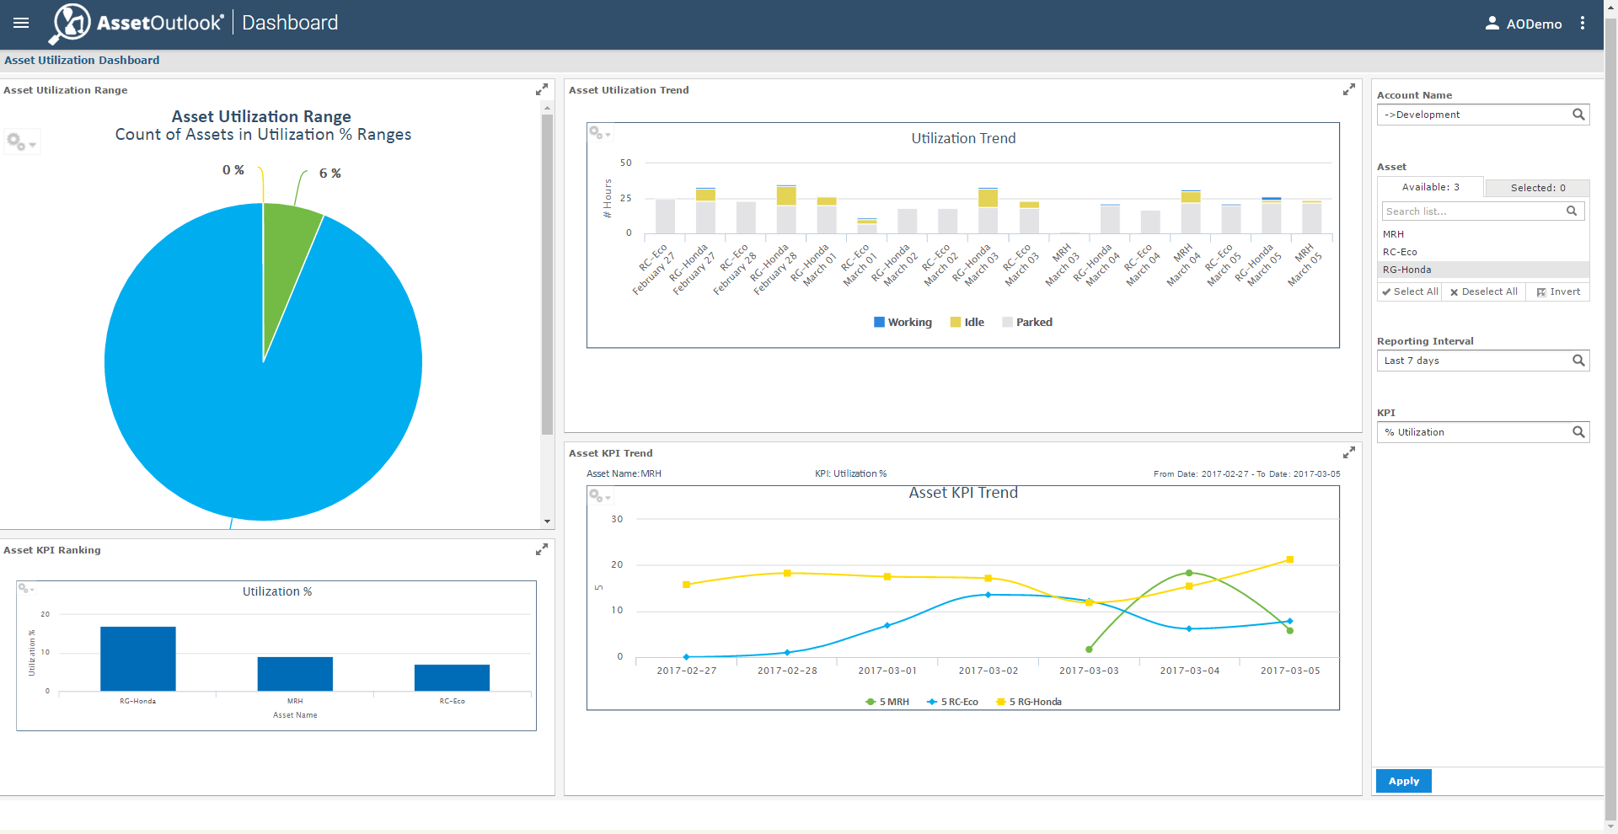This screenshot has height=834, width=1618.
Task: Click Select All assets button
Action: coord(1410,291)
